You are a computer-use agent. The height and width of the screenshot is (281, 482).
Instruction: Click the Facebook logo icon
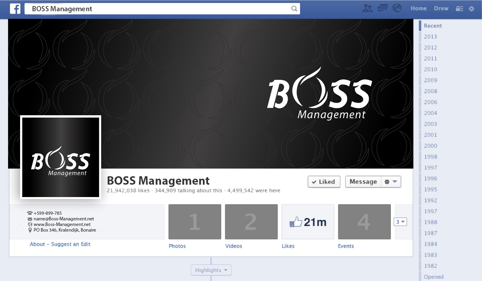[x=15, y=9]
